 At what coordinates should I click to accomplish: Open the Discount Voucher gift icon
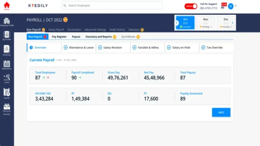7,108
